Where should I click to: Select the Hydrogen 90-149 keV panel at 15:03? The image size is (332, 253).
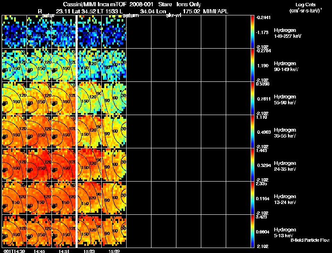click(89, 65)
